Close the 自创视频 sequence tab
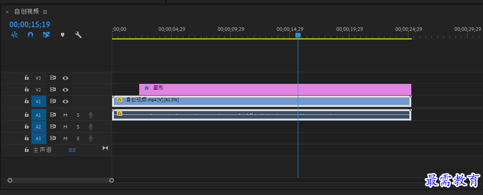 tap(8, 12)
